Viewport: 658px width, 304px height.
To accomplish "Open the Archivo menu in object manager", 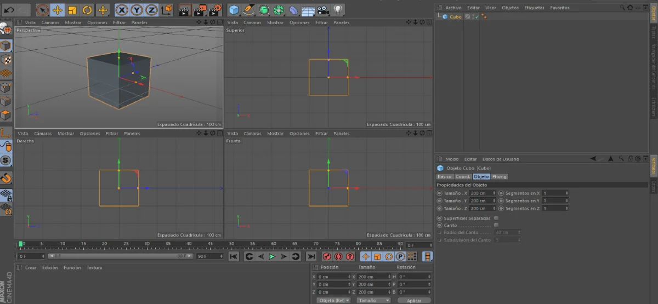I will coord(453,8).
